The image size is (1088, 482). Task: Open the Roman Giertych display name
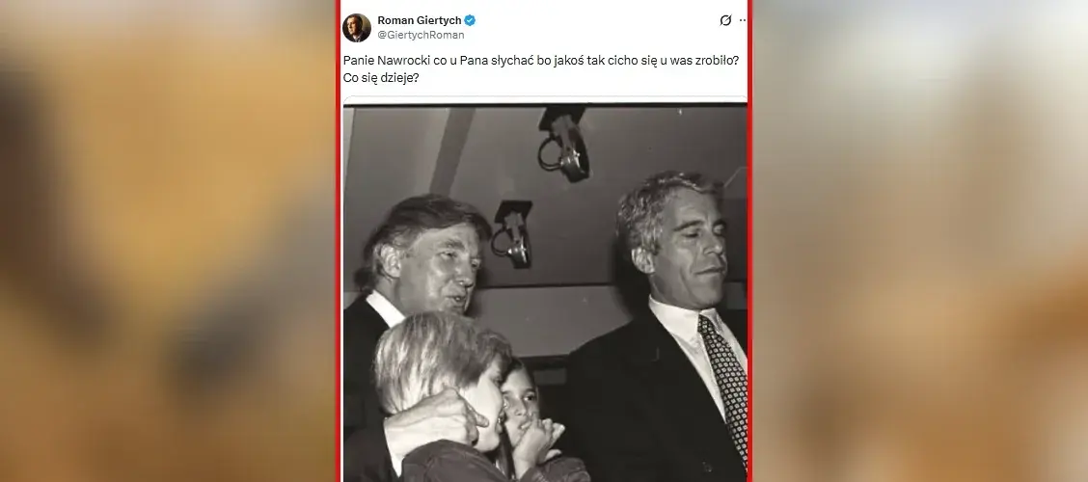tap(420, 20)
